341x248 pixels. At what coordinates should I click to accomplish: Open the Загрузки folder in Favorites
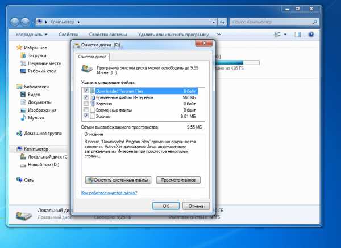(x=36, y=56)
